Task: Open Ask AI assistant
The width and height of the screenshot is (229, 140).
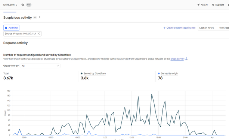Action: (x=202, y=5)
